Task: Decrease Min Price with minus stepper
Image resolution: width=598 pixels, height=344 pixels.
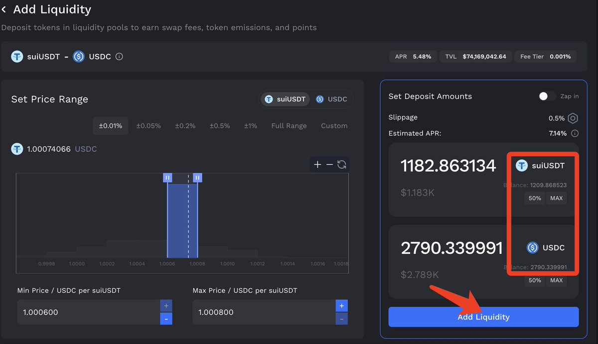Action: [x=166, y=319]
